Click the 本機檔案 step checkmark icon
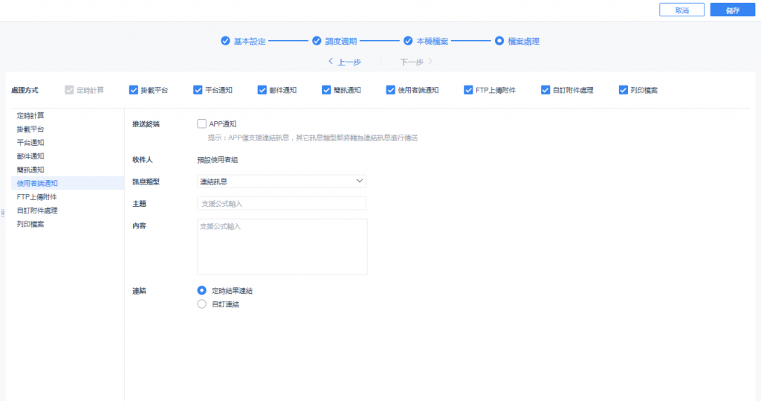This screenshot has height=401, width=761. tap(408, 41)
